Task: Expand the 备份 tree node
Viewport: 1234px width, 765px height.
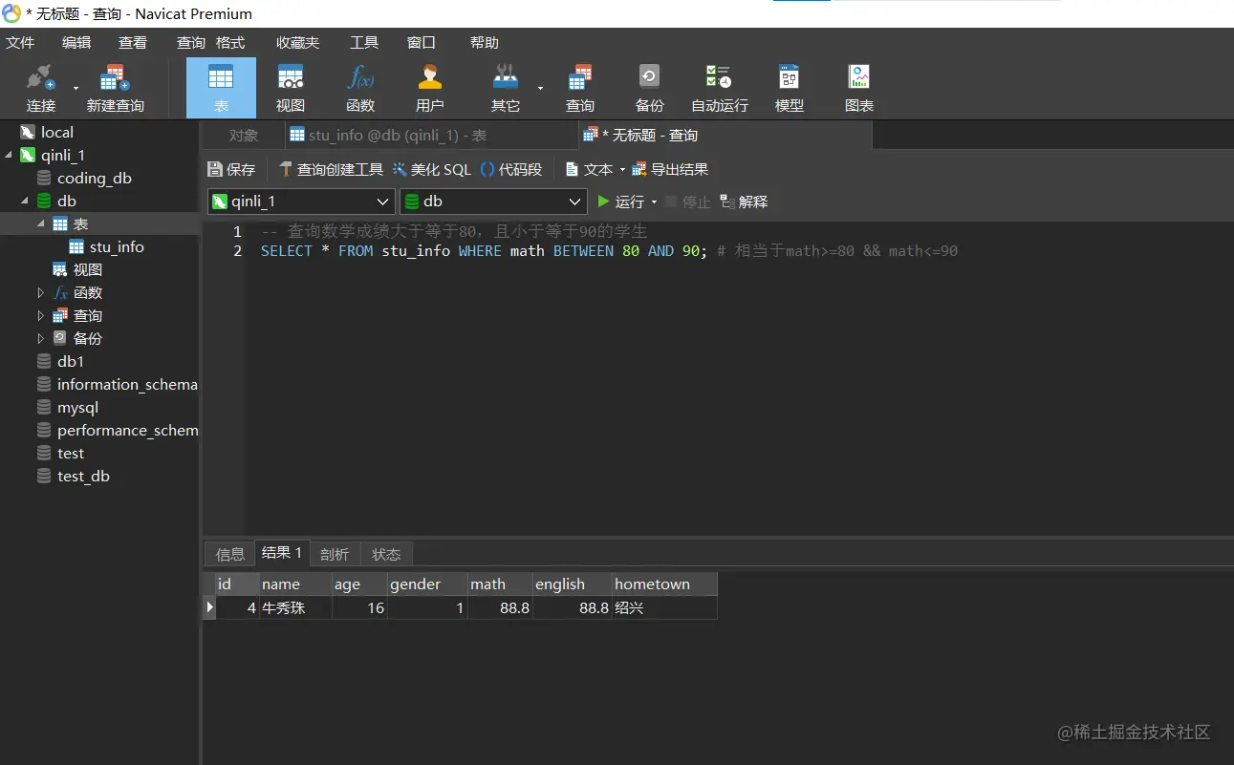Action: point(41,338)
